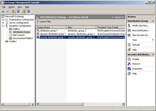156x111 pixels.
Task: Click the list pane horizontal scrollbar thumb
Action: click(61, 104)
